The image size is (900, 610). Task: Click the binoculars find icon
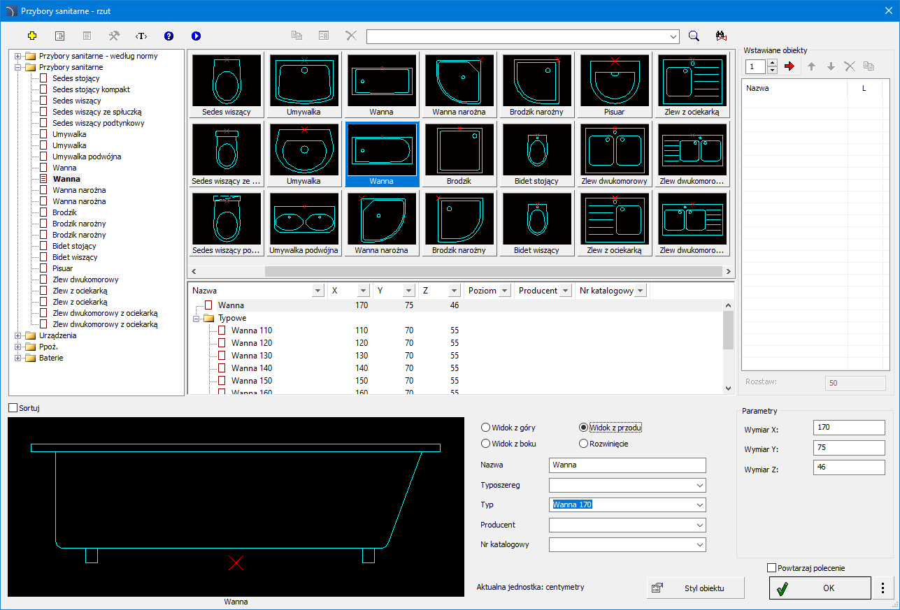pos(722,36)
